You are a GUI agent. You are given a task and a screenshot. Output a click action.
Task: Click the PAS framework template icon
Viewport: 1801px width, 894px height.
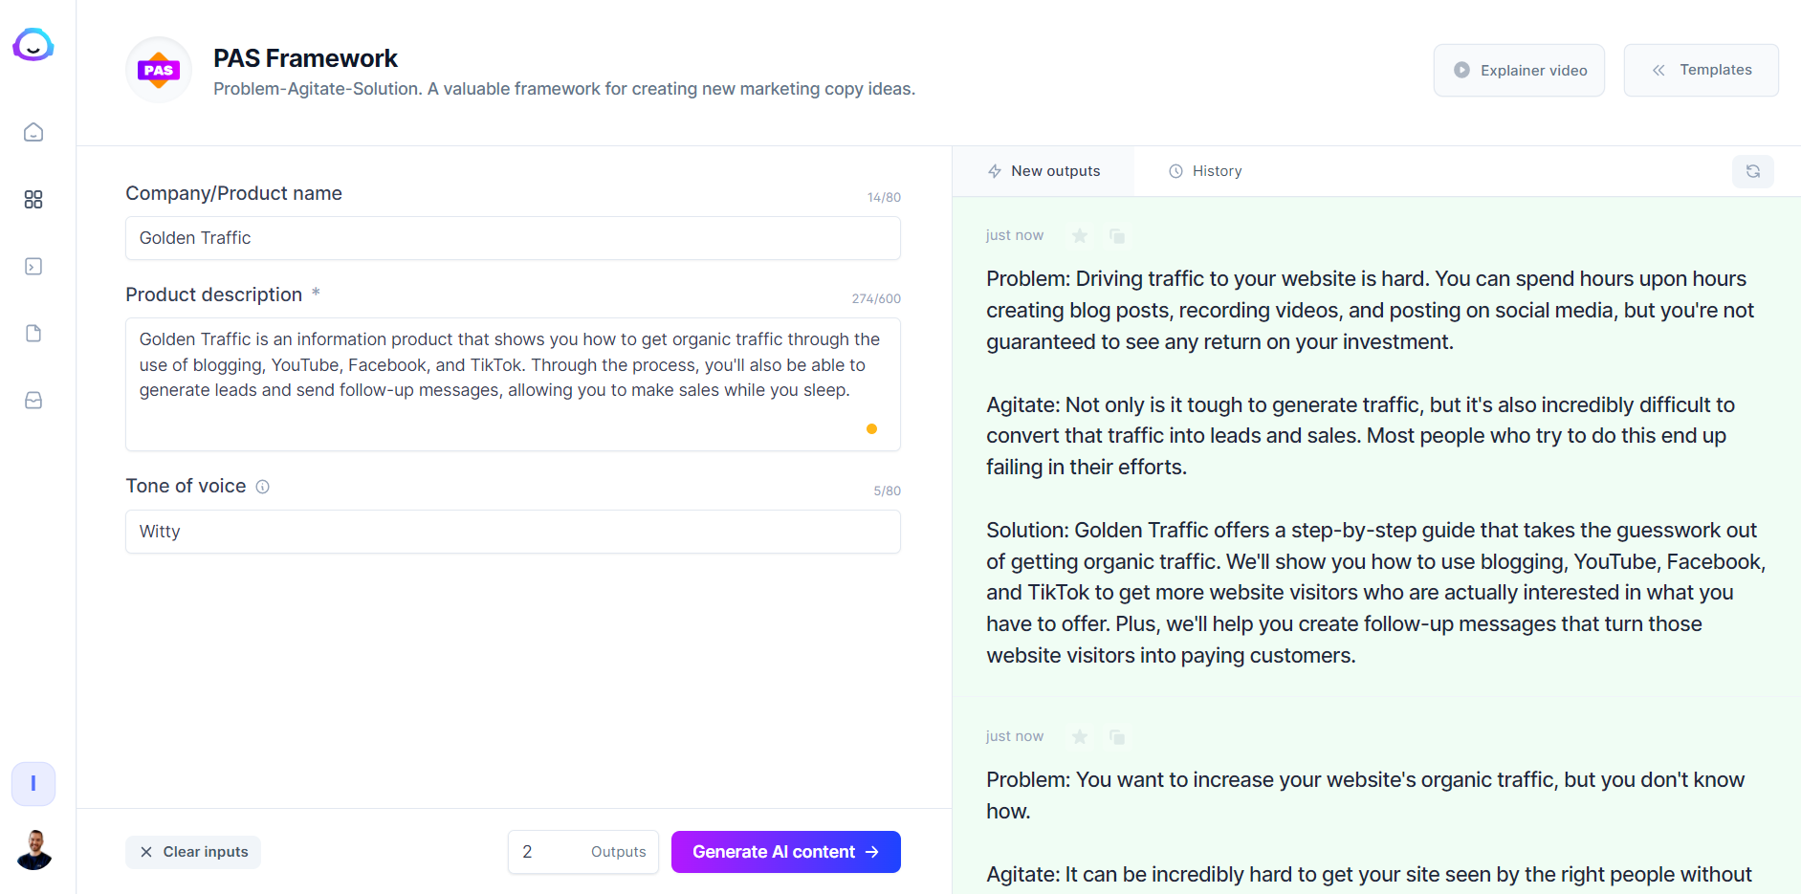(159, 70)
